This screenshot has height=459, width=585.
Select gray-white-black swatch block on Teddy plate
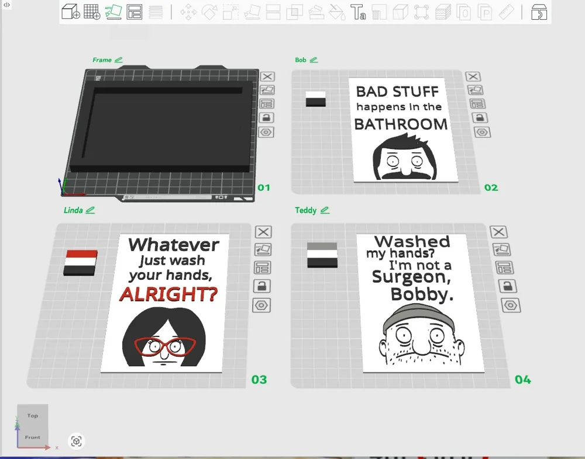coord(322,255)
